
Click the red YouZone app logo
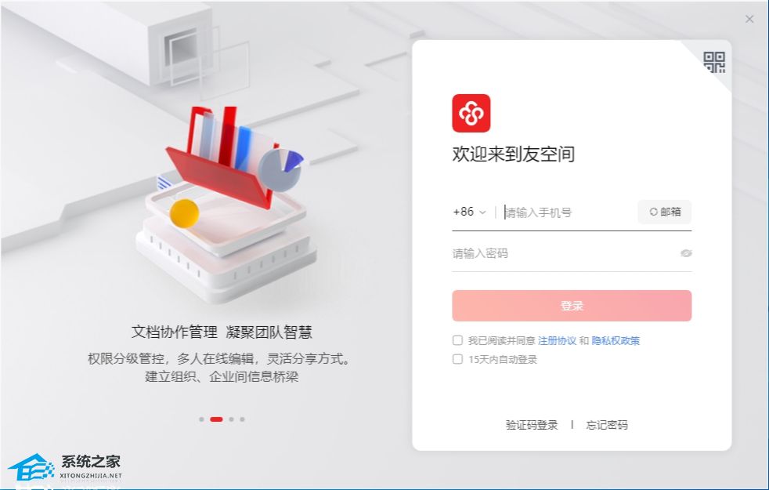click(x=471, y=113)
